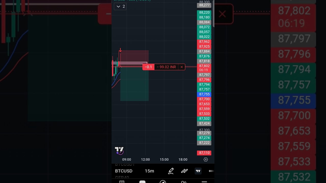The image size is (326, 183).
Task: Tap the 87,653 price label
Action: click(x=204, y=104)
